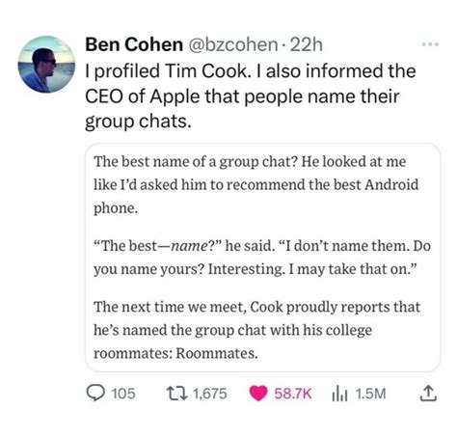
Task: Click the 1.5M views count
Action: click(x=371, y=394)
